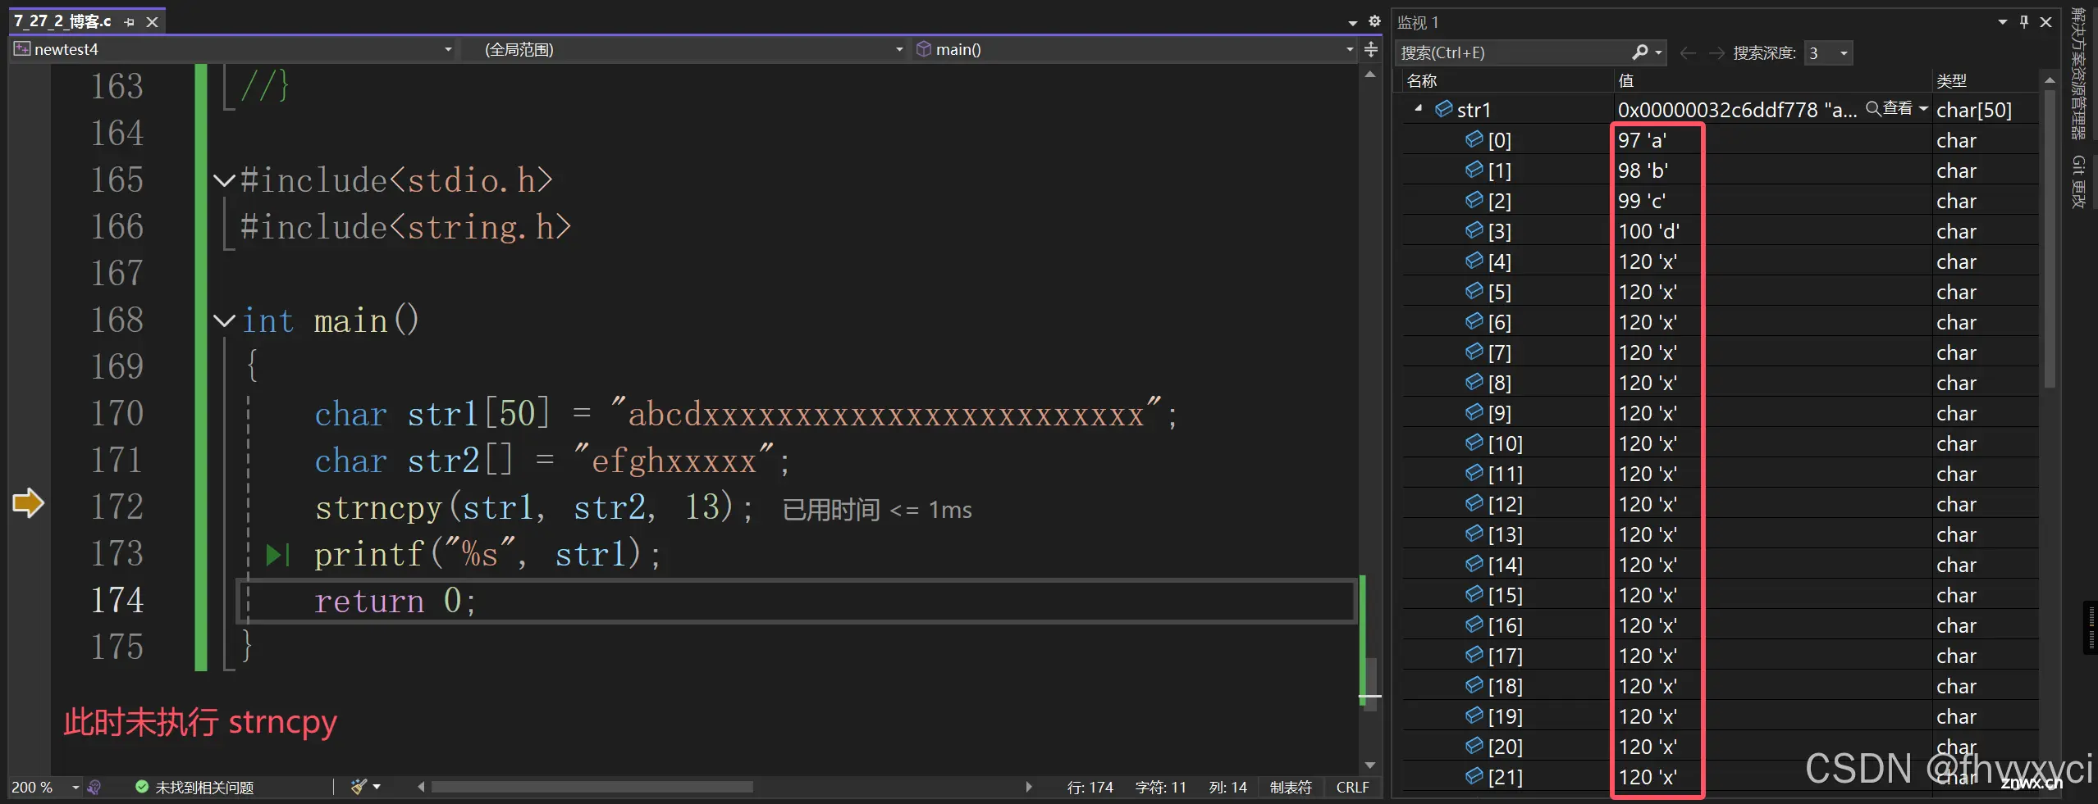2098x804 pixels.
Task: Click the character 11 indicator
Action: point(1160,788)
